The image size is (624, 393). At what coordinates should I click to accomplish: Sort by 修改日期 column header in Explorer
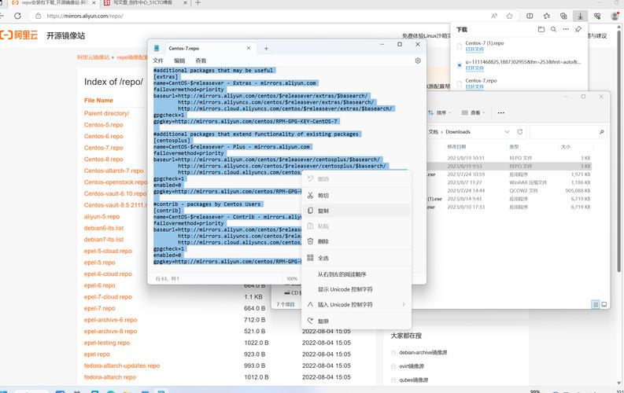[456, 147]
